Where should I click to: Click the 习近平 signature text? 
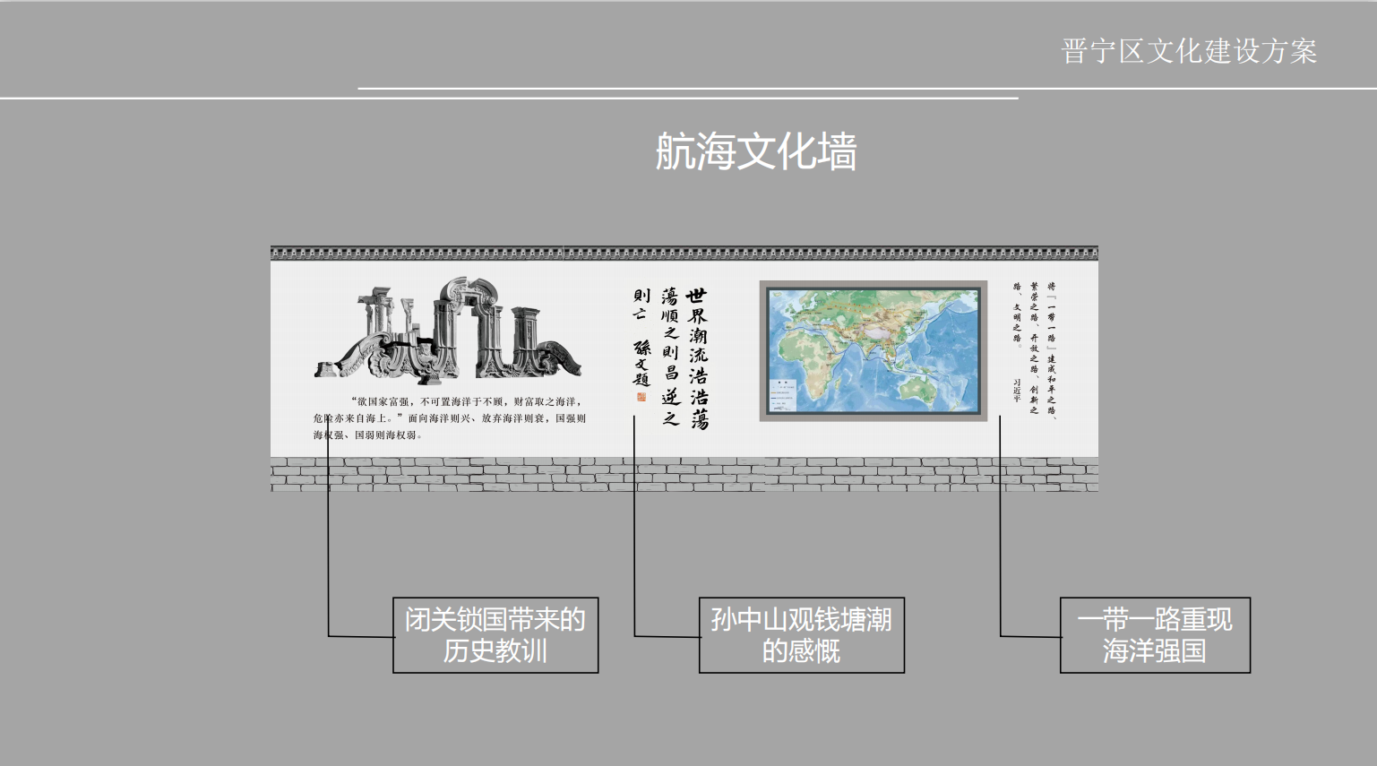tap(1017, 390)
